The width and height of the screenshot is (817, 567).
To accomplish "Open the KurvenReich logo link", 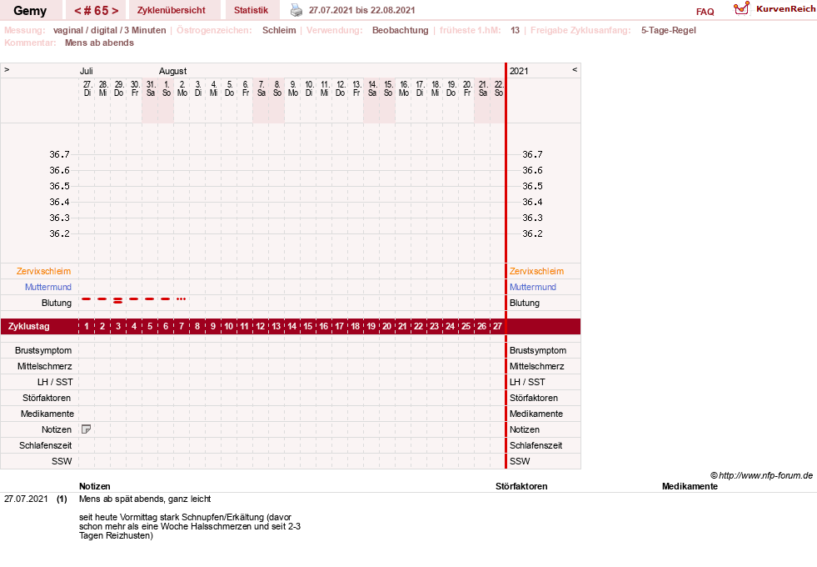I will point(774,9).
